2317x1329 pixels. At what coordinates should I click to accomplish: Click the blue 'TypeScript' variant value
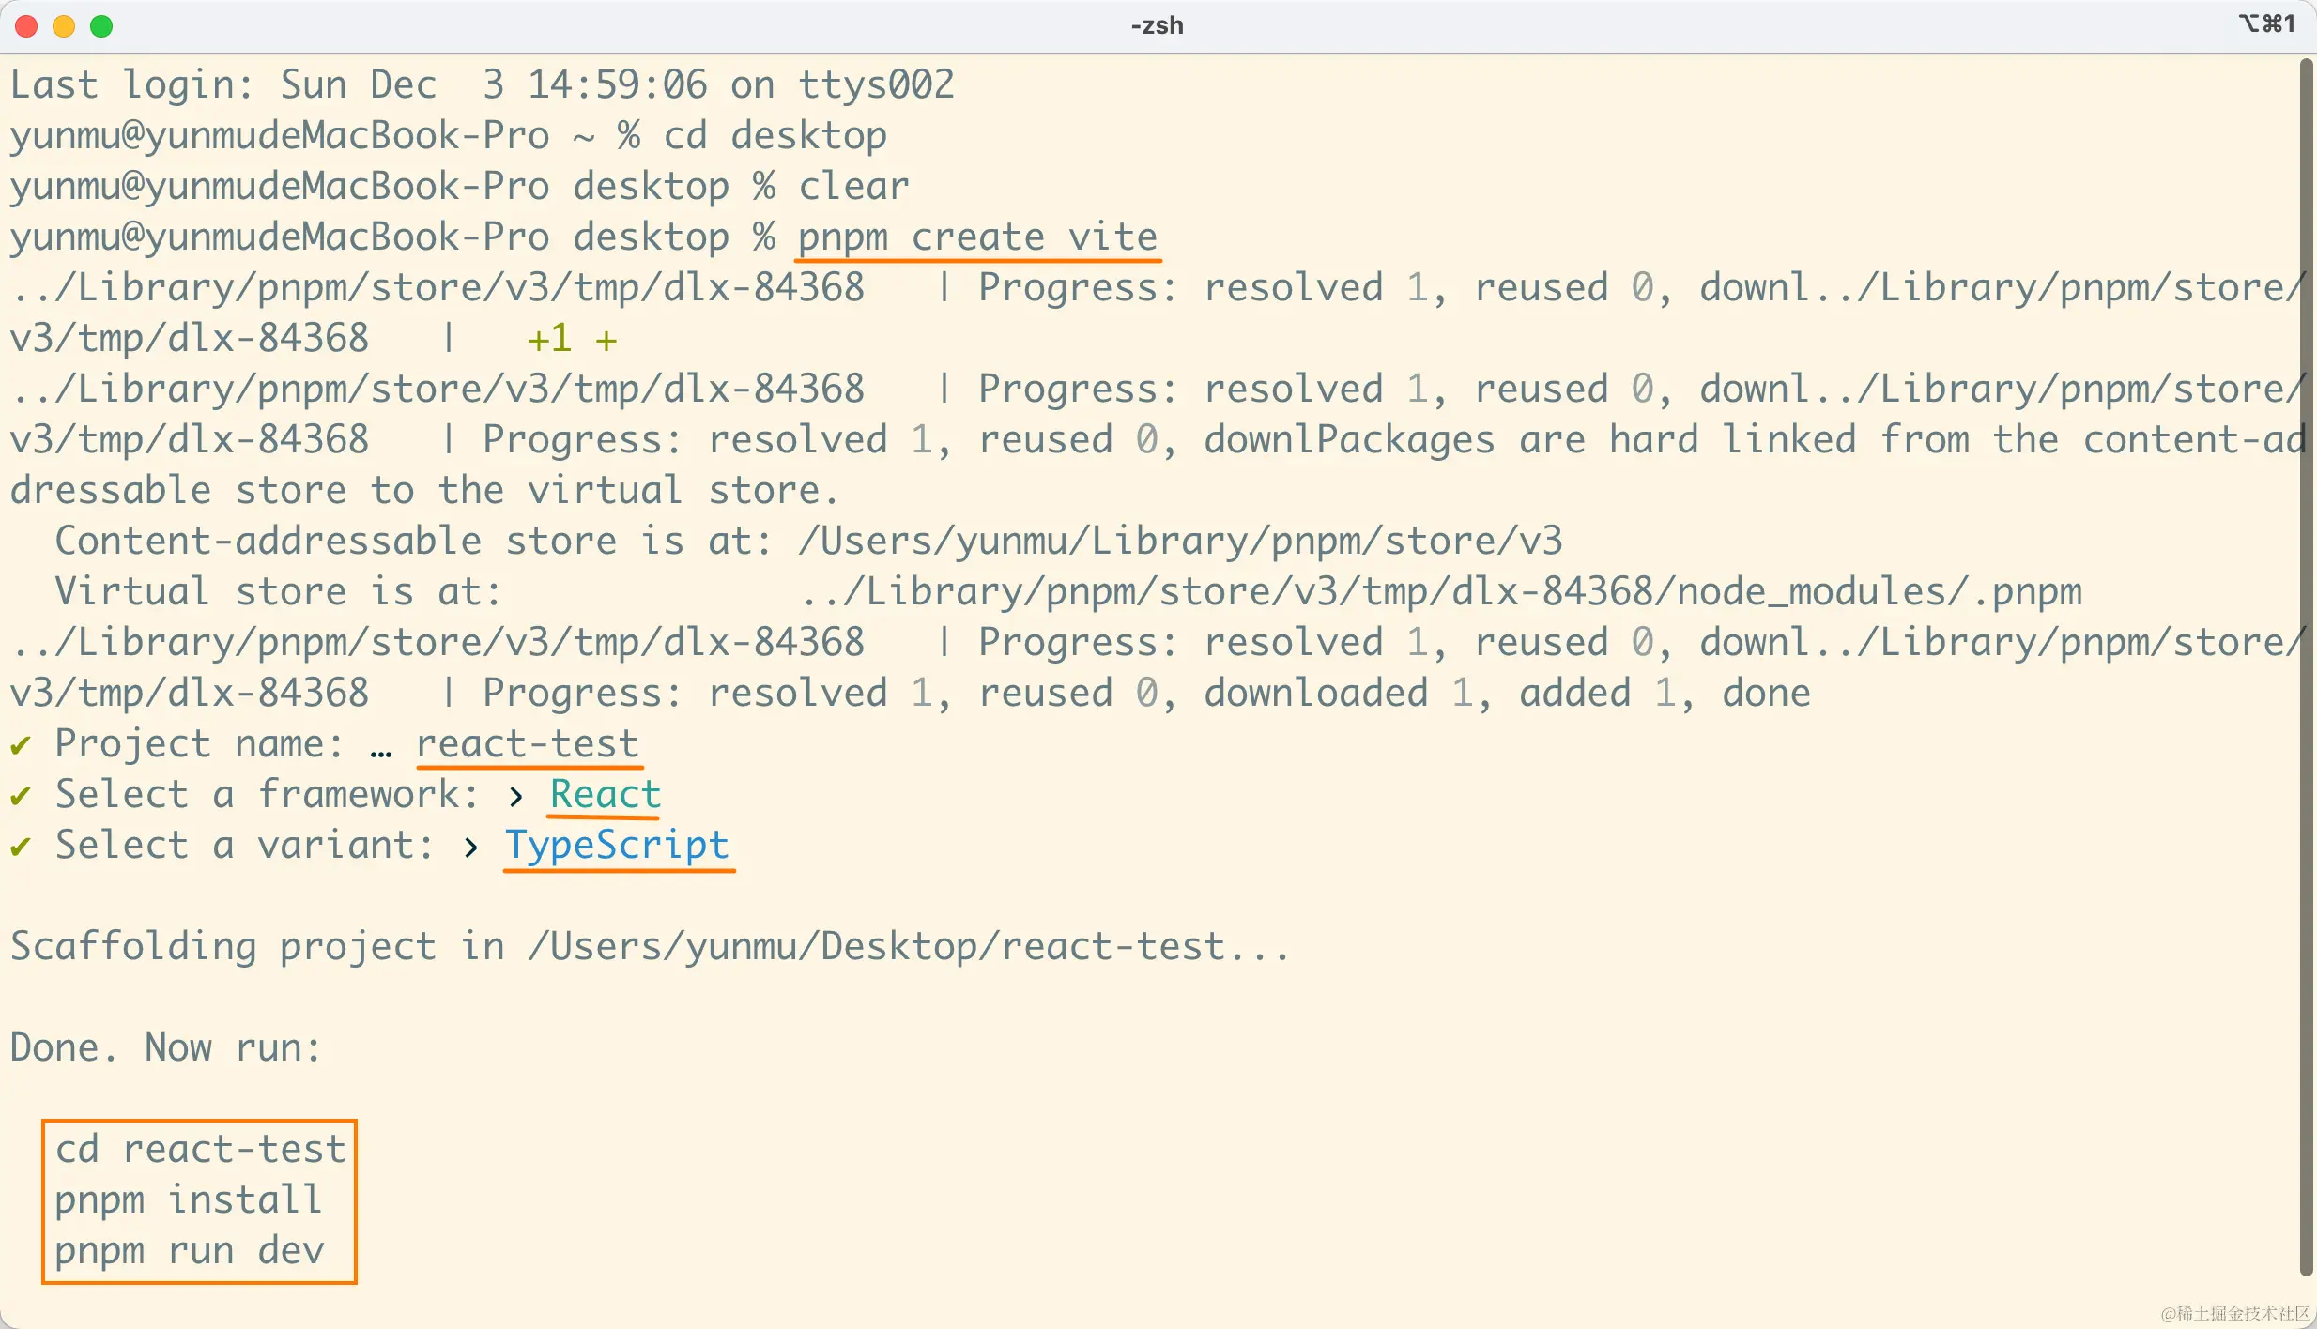click(617, 846)
